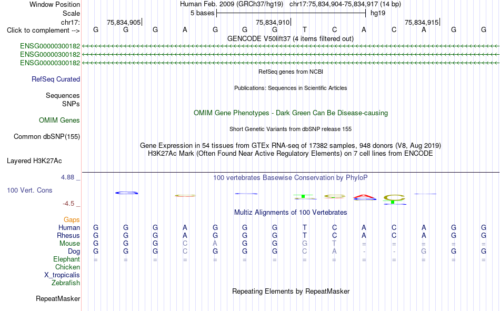Click the Layered H3K27Ac track label
This screenshot has width=500, height=311.
click(x=34, y=161)
